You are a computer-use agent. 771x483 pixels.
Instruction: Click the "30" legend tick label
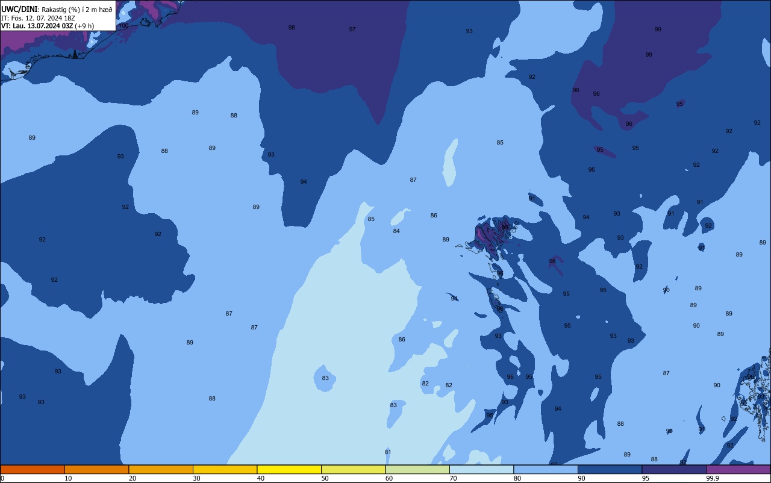[196, 478]
